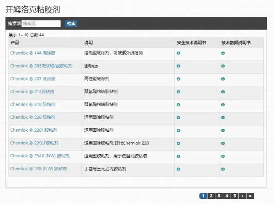Download safety data sheet for Chemlok 205

pos(178,66)
